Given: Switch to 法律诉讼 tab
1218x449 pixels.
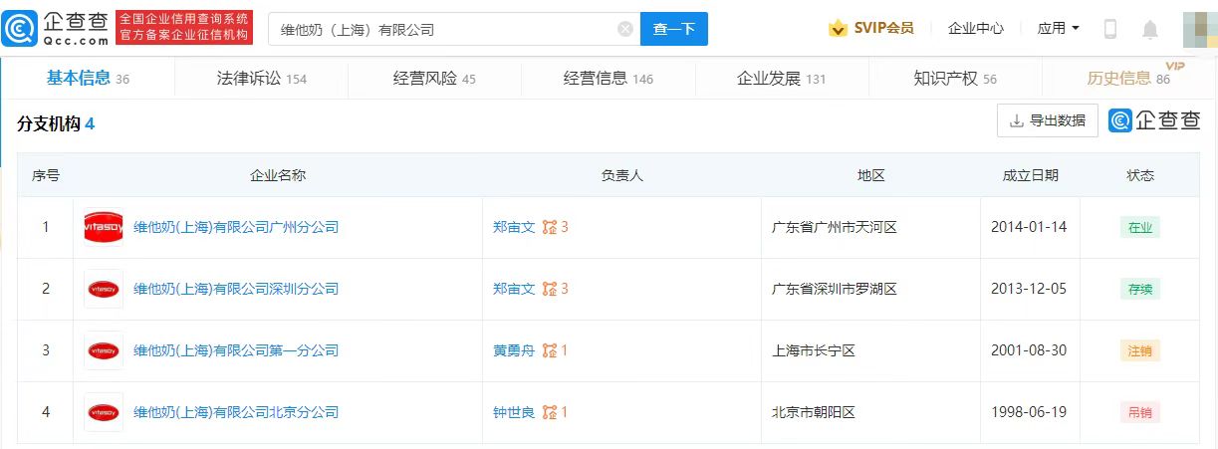Looking at the screenshot, I should [262, 79].
